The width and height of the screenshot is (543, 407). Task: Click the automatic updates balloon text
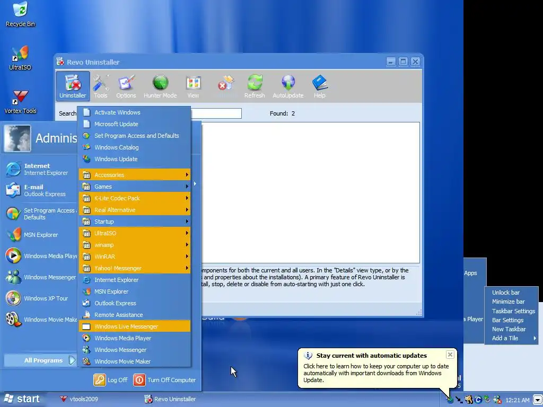click(376, 373)
